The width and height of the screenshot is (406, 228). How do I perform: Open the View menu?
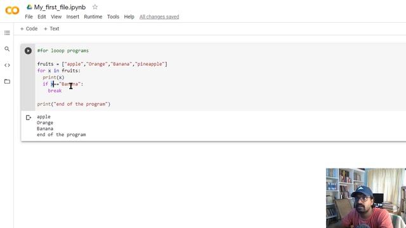click(x=56, y=17)
